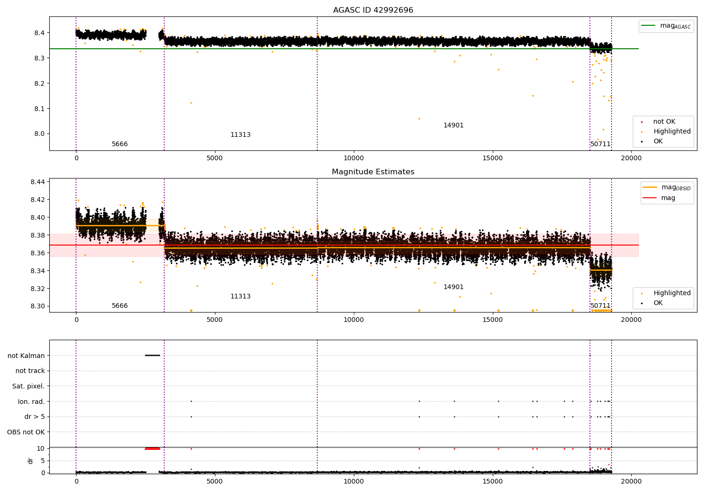Image resolution: width=704 pixels, height=492 pixels.
Task: Click OBSID label 50711 in Magnitude Estimates plot
Action: click(x=601, y=306)
